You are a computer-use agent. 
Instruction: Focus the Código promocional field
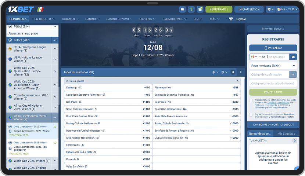click(x=273, y=84)
